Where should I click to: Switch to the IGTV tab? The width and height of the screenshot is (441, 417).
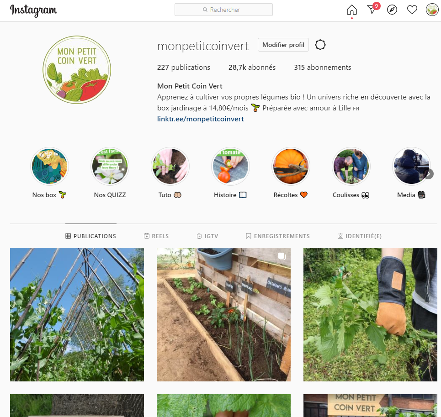coord(207,236)
